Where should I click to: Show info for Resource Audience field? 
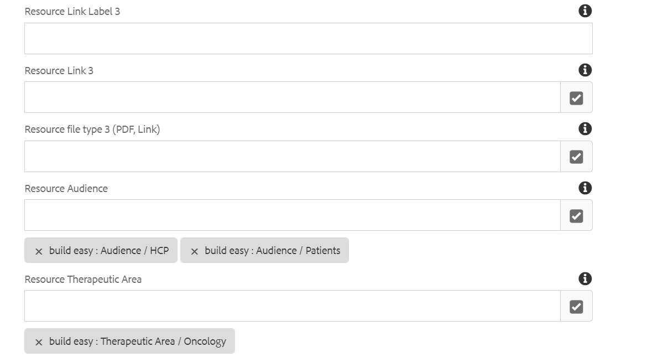pyautogui.click(x=585, y=188)
